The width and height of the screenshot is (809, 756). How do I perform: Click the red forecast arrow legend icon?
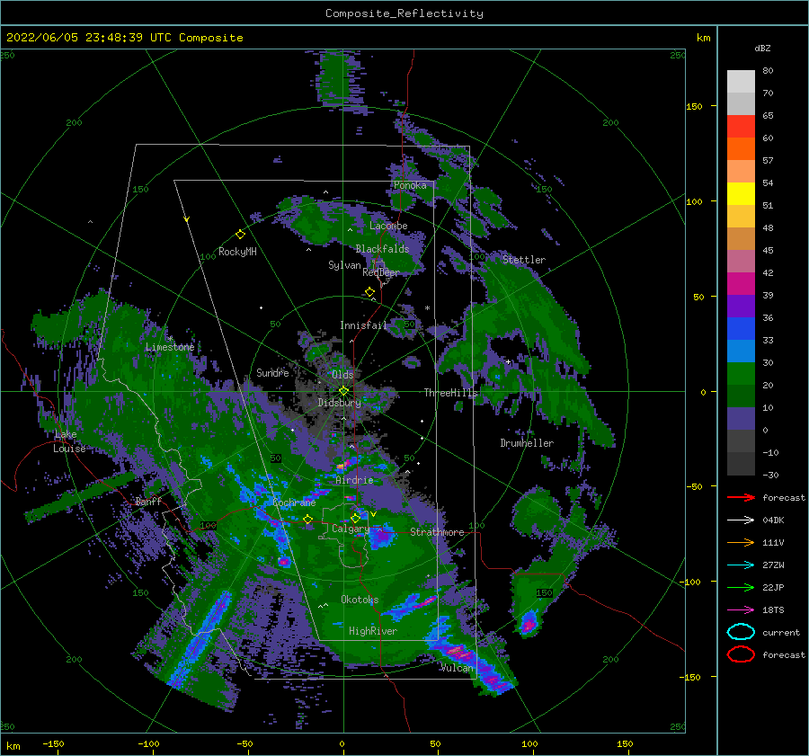coord(741,497)
